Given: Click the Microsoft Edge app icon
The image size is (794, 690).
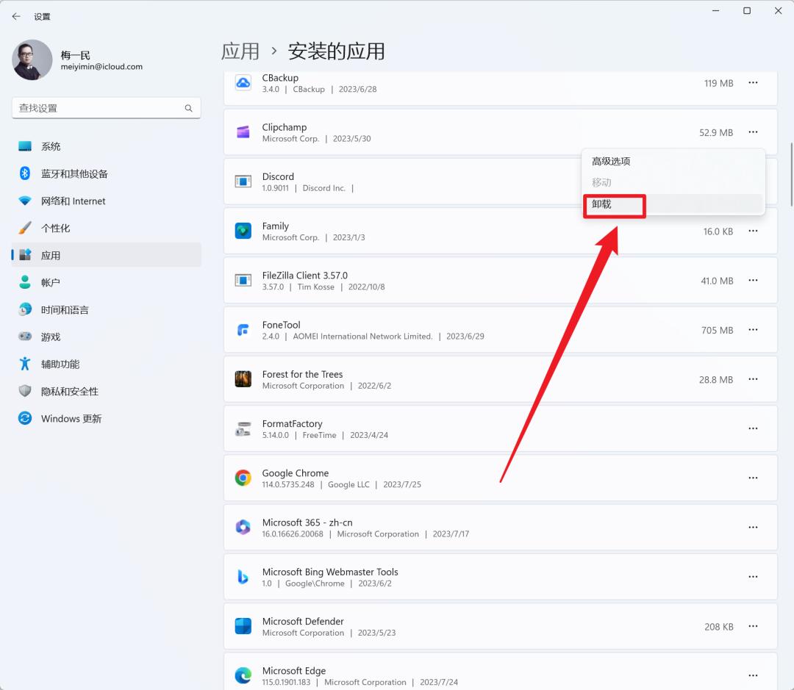Looking at the screenshot, I should (243, 675).
